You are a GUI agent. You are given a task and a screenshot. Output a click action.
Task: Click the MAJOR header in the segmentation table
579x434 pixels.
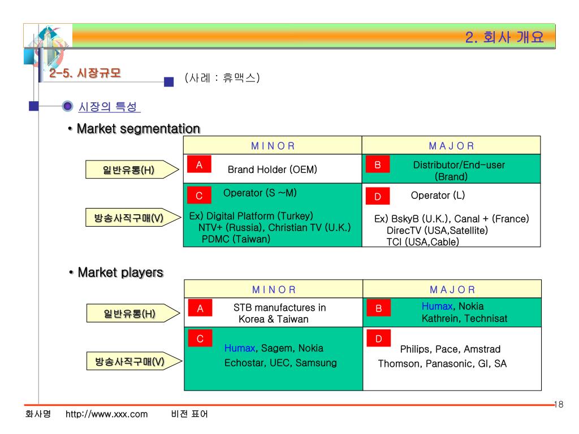451,146
